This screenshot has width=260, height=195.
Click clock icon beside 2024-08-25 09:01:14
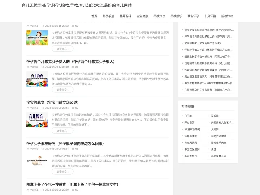43,149
